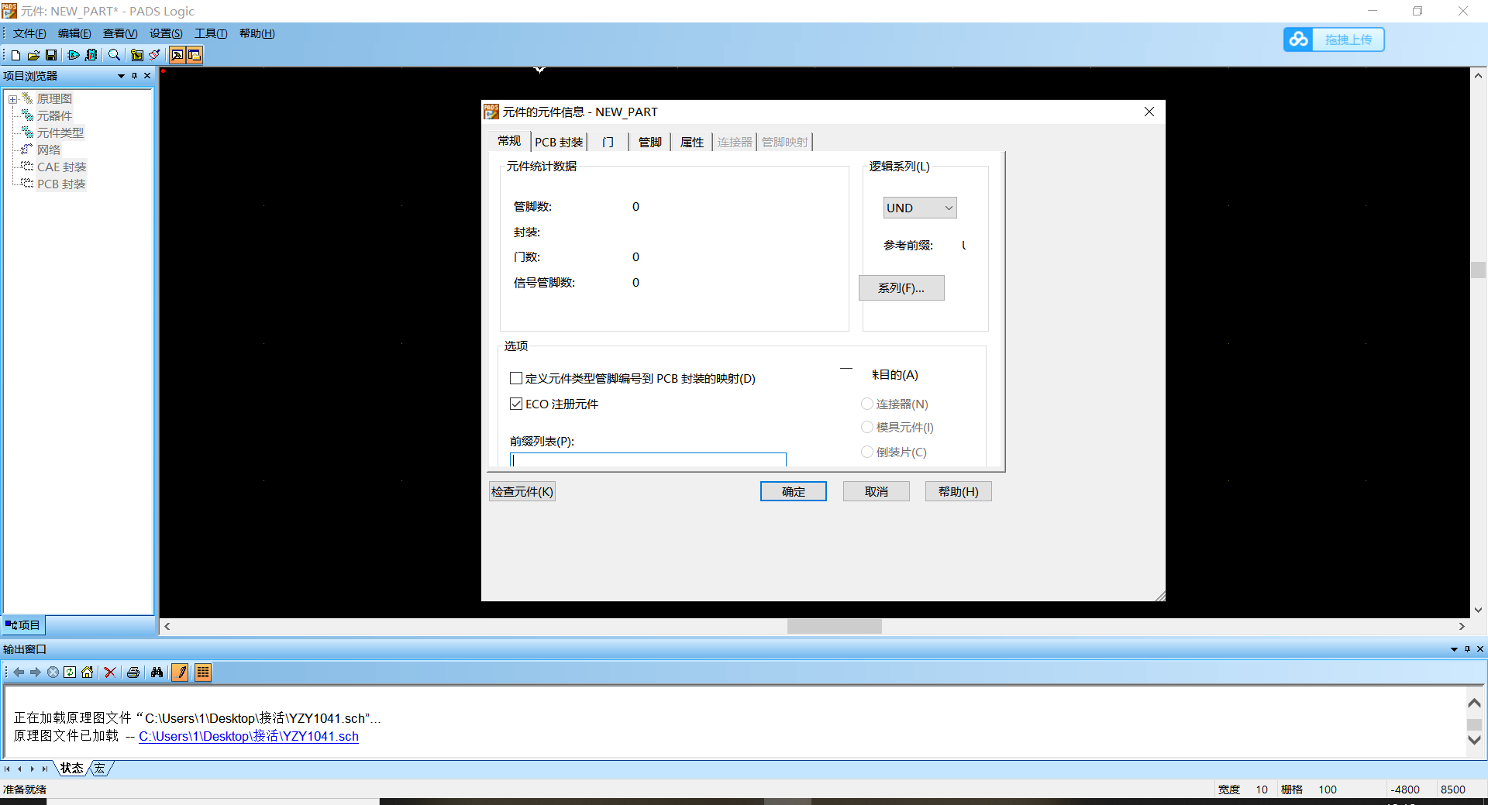Viewport: 1488px width, 805px height.
Task: Select 网络 in project tree
Action: [x=48, y=150]
